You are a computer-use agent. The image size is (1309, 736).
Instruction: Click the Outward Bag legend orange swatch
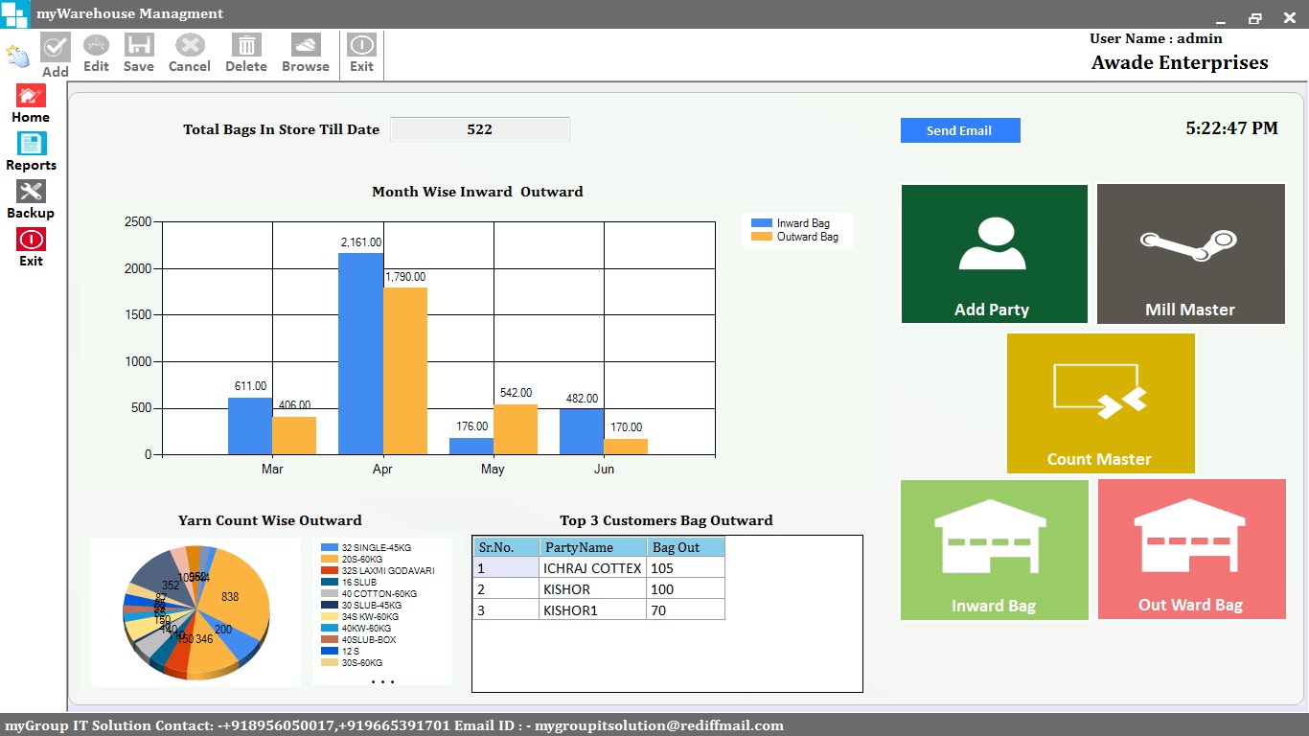pyautogui.click(x=762, y=237)
